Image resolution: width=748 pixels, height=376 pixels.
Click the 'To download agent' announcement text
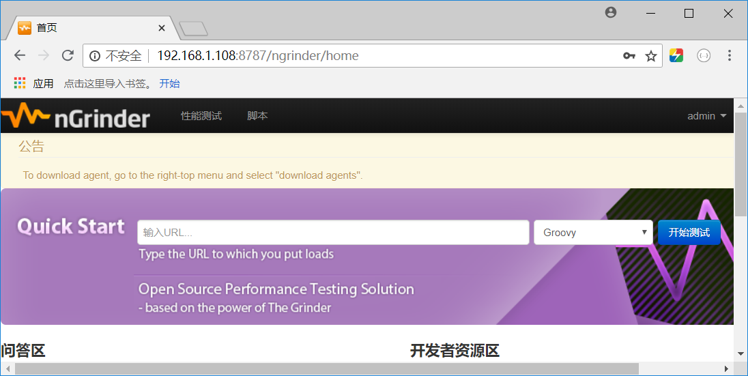(x=192, y=175)
